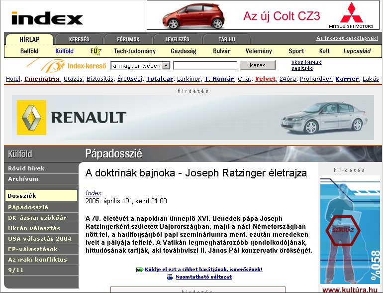
Task: Click the SZÍNHÁZ kultúra.hu banner
Action: click(350, 230)
